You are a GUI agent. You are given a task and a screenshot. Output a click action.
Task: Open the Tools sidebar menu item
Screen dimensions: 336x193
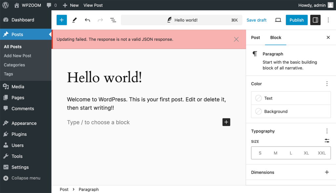click(x=26, y=156)
